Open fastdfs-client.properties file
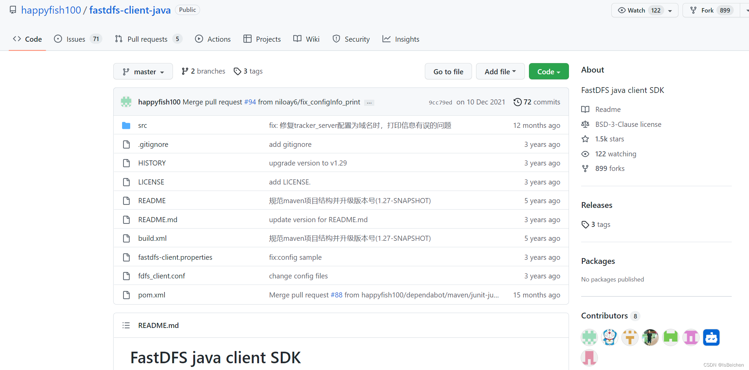 pos(175,257)
